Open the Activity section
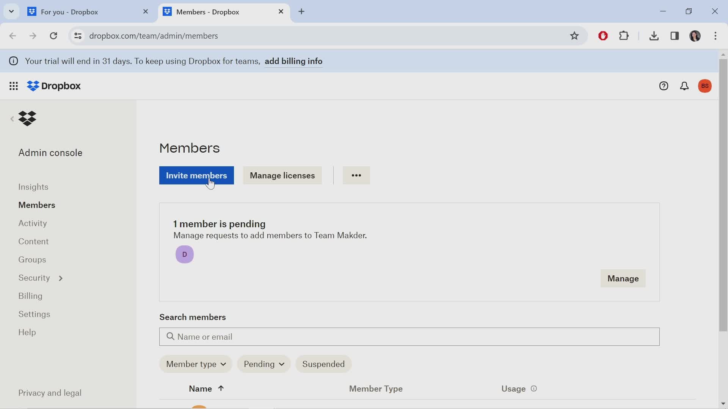 [33, 223]
